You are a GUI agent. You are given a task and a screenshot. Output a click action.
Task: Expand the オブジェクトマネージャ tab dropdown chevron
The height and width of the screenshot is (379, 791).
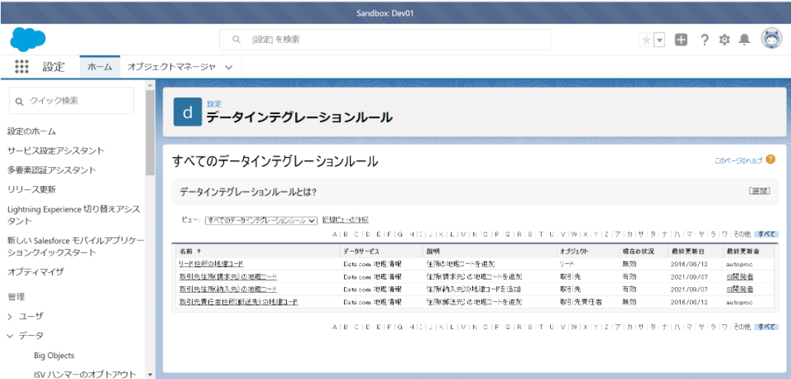(228, 67)
